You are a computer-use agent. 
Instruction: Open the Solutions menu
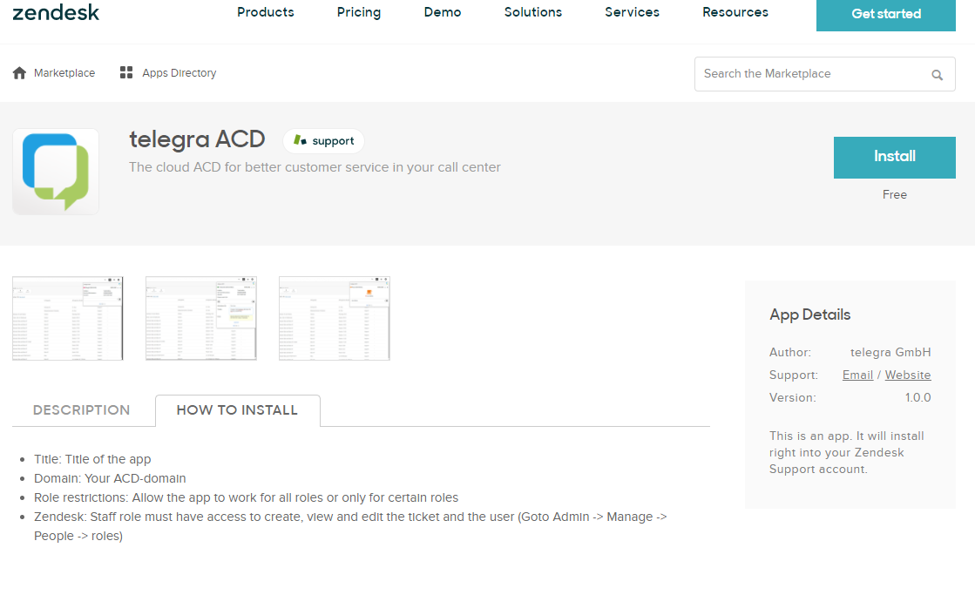point(533,12)
